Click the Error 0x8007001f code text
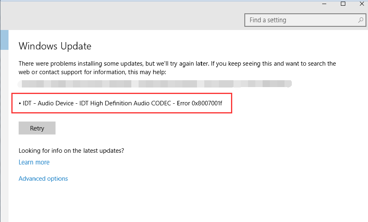This screenshot has width=368, height=222. [x=199, y=104]
